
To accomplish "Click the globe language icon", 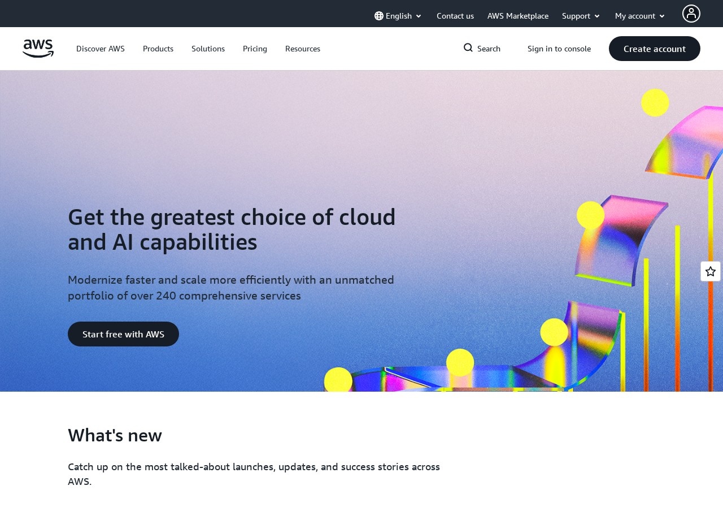I will (378, 16).
